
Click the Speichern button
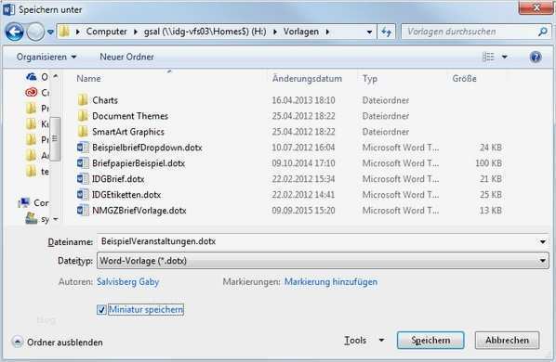click(430, 341)
